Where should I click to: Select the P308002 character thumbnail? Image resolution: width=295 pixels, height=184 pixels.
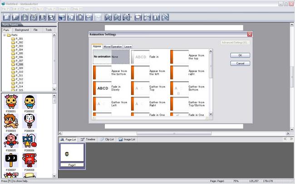point(29,102)
